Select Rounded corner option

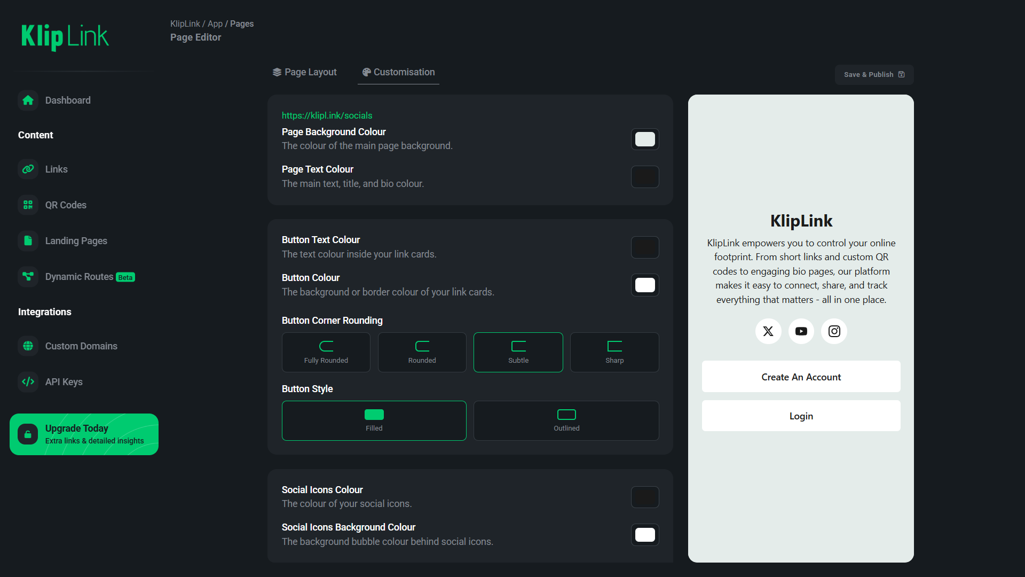point(422,353)
